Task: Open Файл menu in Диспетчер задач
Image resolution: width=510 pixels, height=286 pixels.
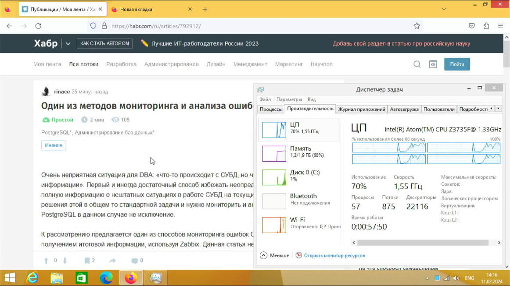Action: pyautogui.click(x=265, y=99)
